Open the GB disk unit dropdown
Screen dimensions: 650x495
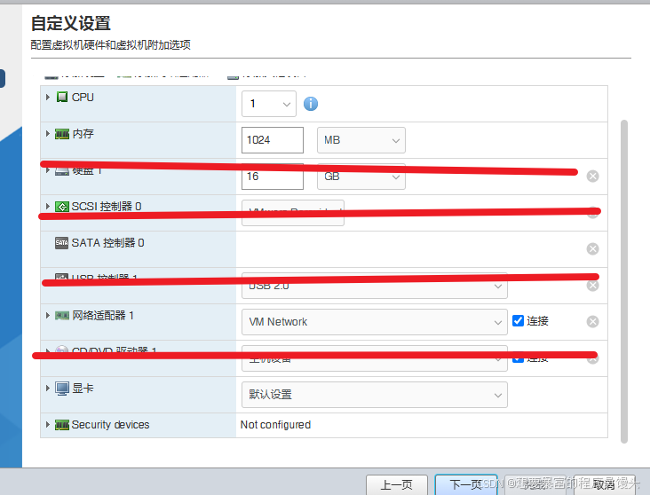pyautogui.click(x=361, y=177)
